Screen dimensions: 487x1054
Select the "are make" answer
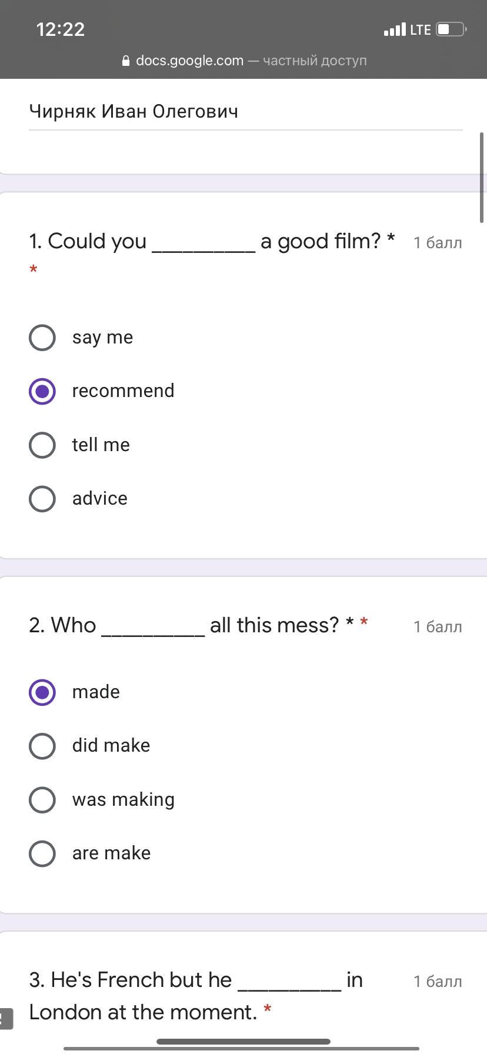42,853
